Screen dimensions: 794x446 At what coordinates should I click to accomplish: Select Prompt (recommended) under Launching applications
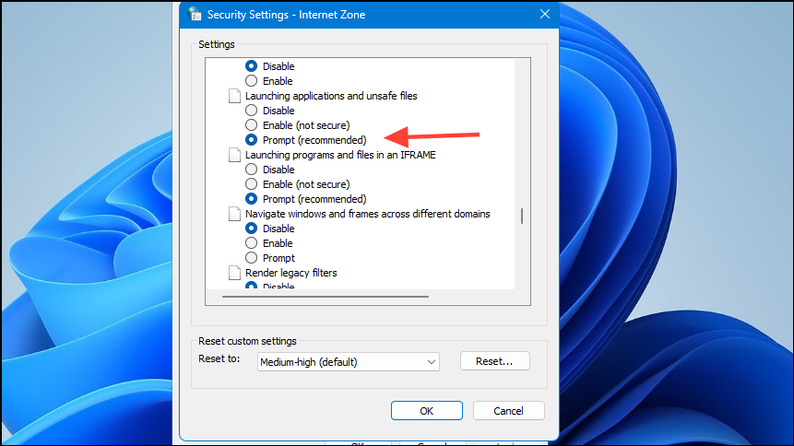[x=251, y=139]
